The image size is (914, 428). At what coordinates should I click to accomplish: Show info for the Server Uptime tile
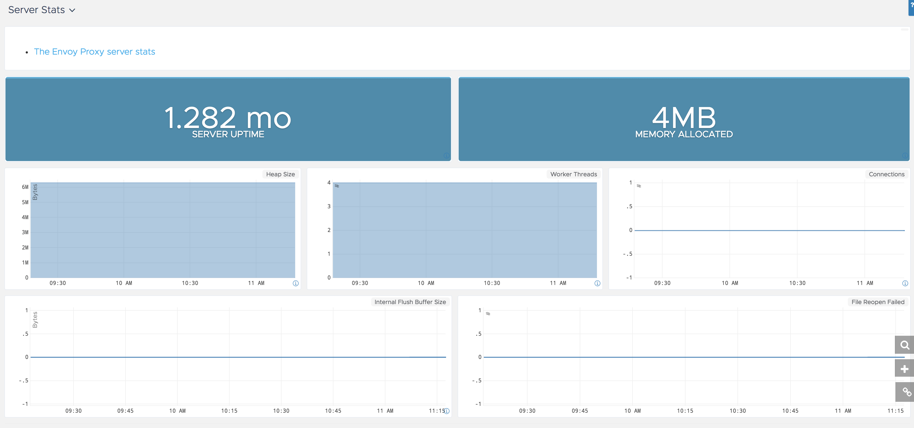pos(446,156)
